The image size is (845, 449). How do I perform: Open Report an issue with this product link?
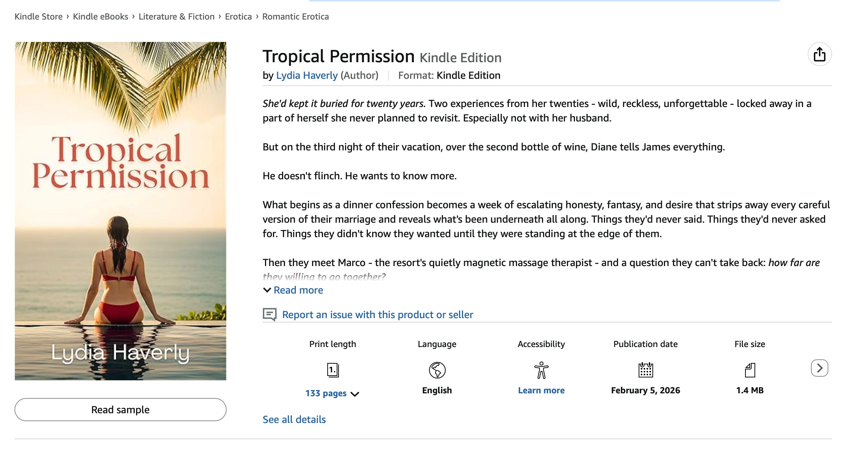(377, 315)
